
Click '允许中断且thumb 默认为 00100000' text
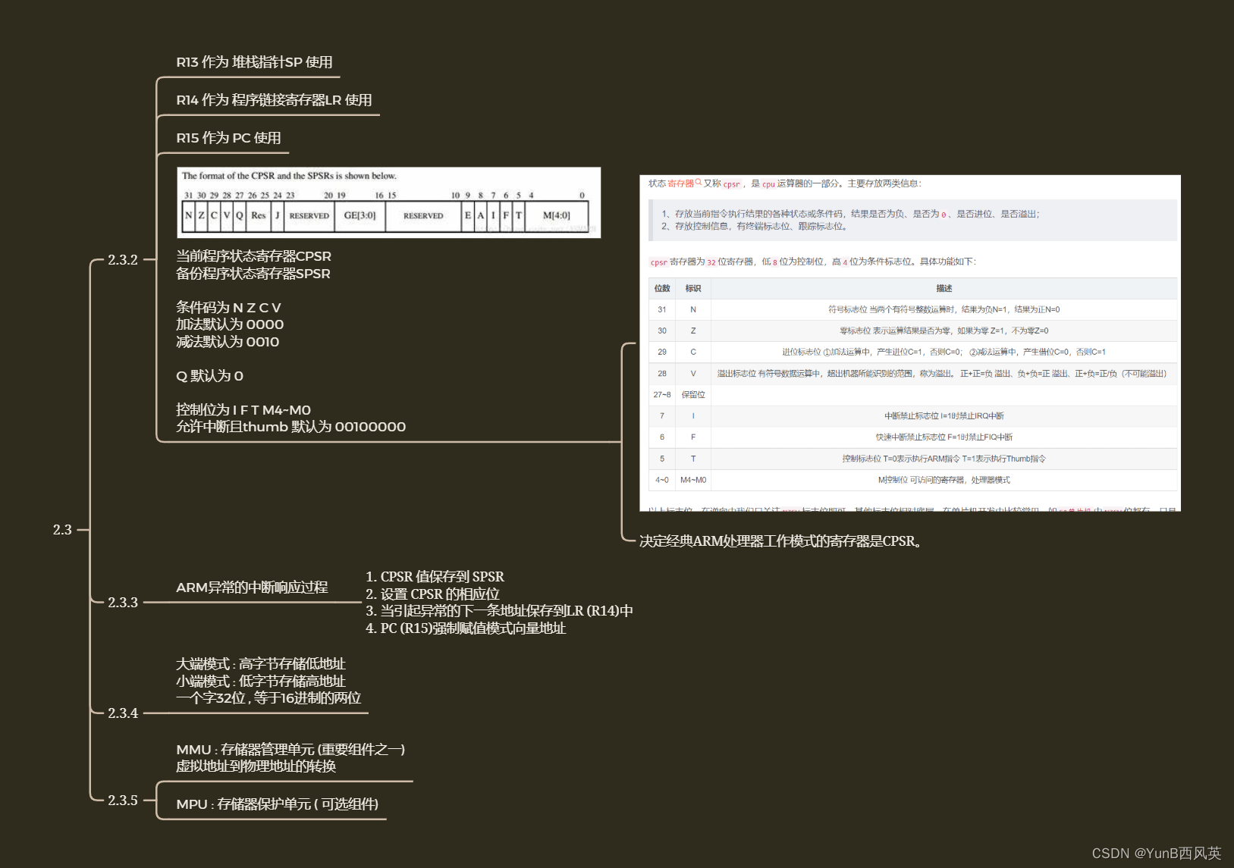tap(290, 427)
